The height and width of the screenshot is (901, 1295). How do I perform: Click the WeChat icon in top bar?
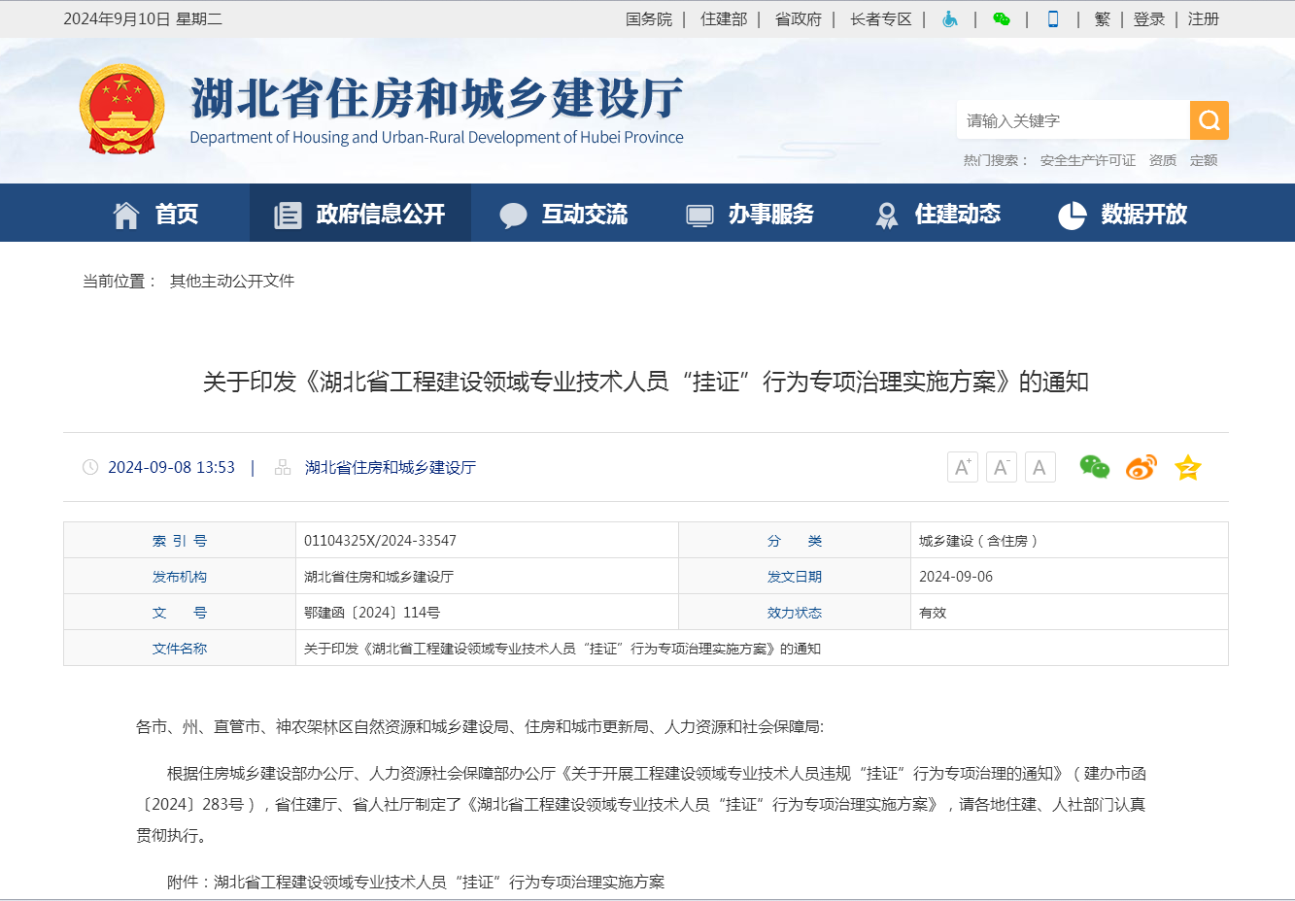pos(1001,19)
